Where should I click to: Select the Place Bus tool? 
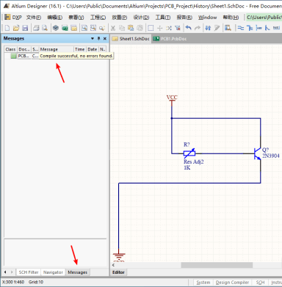coord(250,28)
